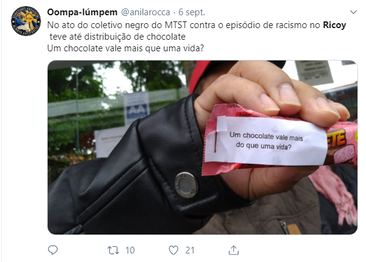Like the tweet with the heart icon
This screenshot has height=262, width=366.
click(174, 250)
